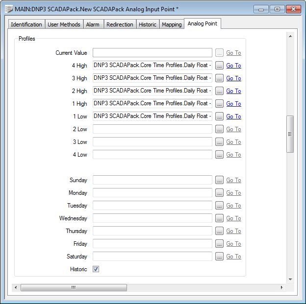The image size is (306, 304).
Task: Click the Saturday profile field
Action: click(x=153, y=257)
